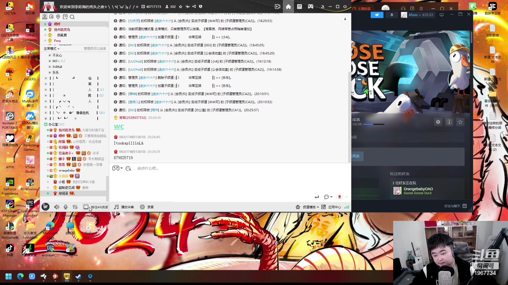Screen dimensions: 508x285
Task: Click the online user count 302
Action: pyautogui.click(x=171, y=7)
